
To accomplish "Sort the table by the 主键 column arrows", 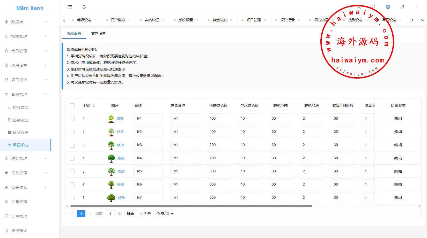I will point(94,106).
